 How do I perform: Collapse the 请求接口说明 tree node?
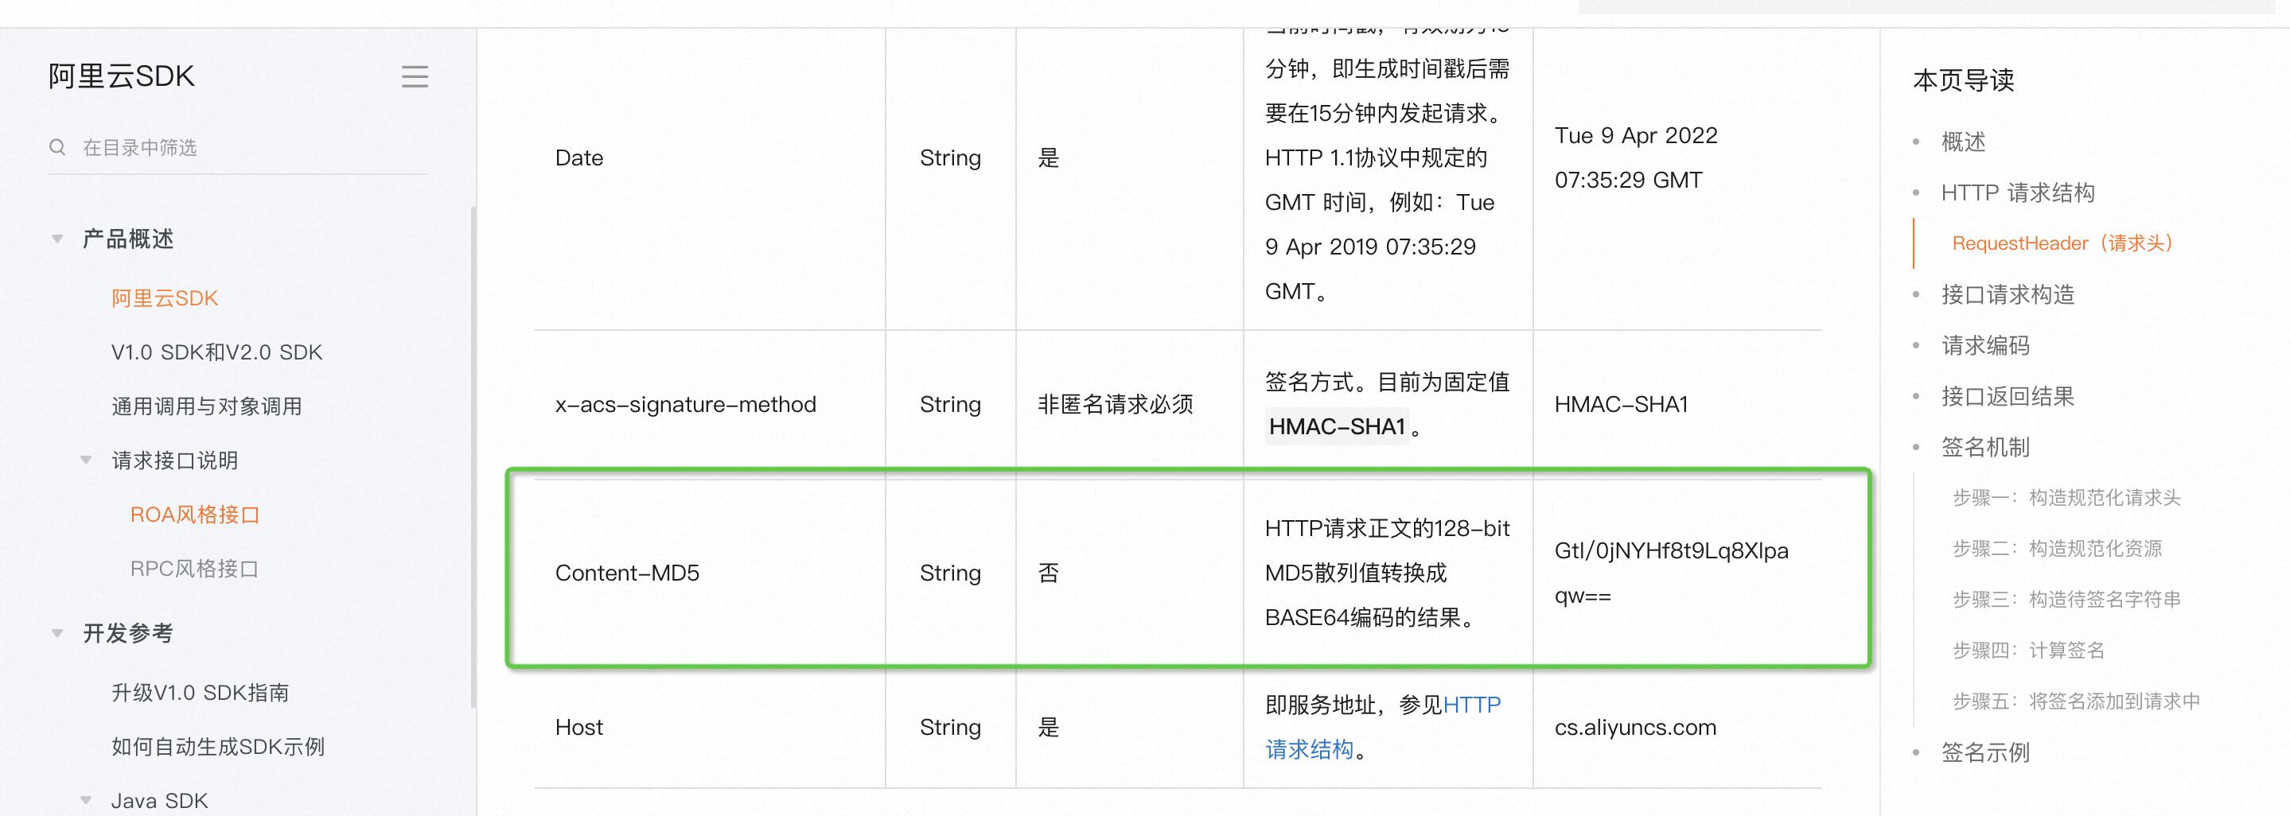click(x=86, y=460)
